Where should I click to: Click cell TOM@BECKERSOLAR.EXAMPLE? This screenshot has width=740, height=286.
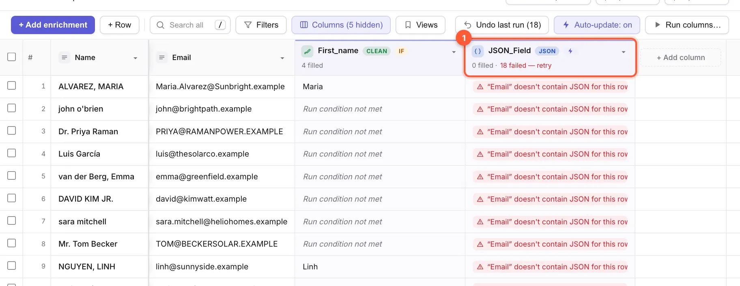point(222,244)
